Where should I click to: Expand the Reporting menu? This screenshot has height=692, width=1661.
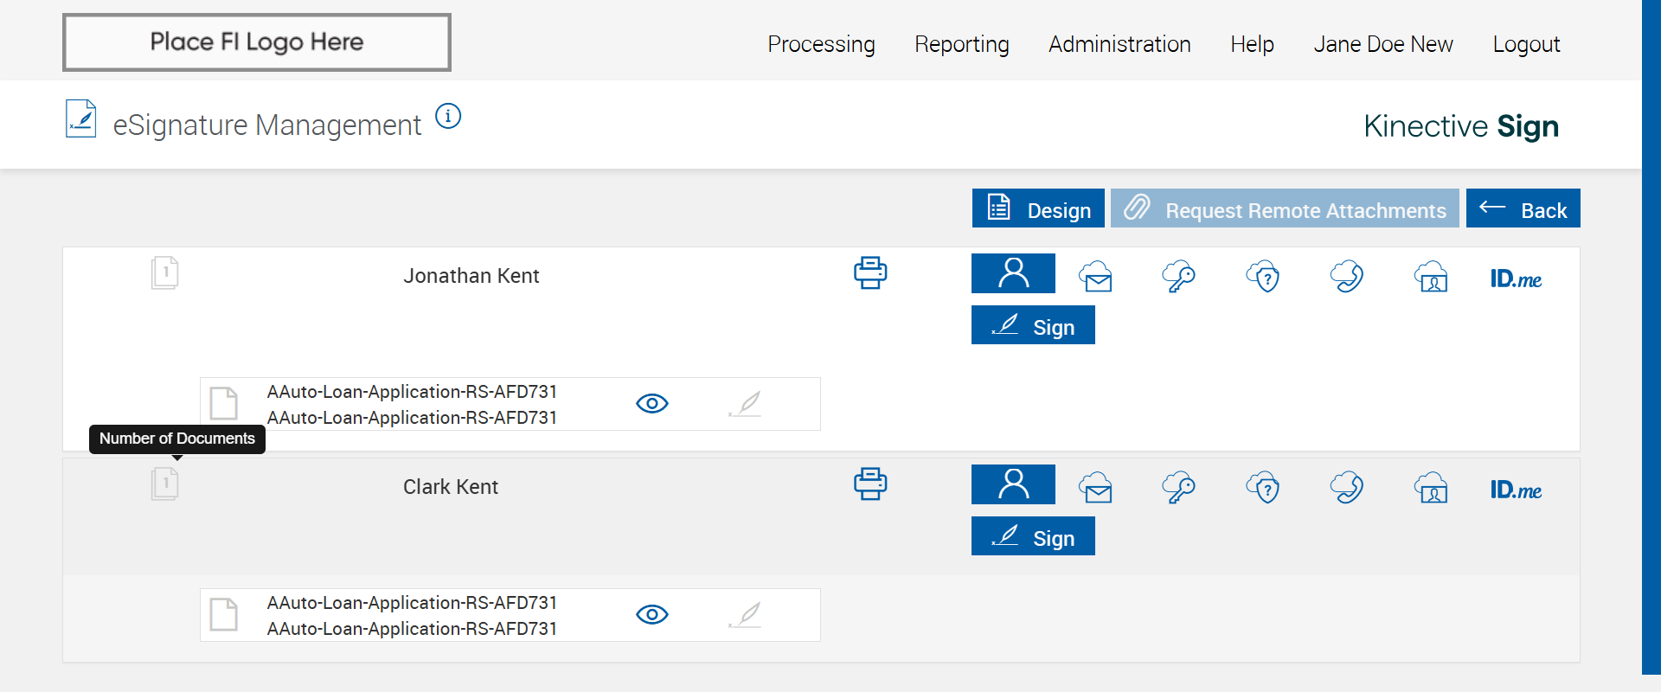click(x=961, y=44)
